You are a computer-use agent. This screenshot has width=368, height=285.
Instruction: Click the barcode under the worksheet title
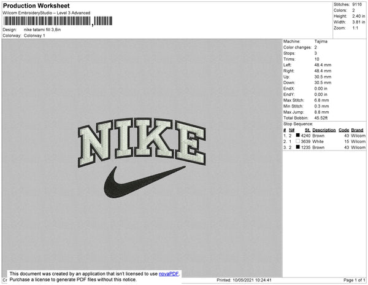pos(58,21)
